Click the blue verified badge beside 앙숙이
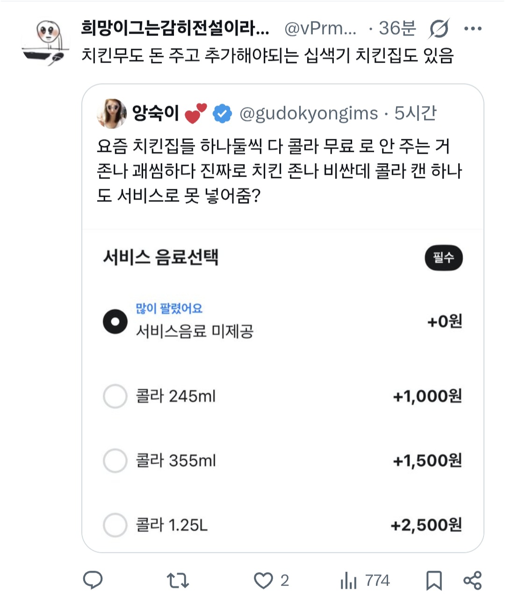The height and width of the screenshot is (599, 505). click(x=223, y=114)
